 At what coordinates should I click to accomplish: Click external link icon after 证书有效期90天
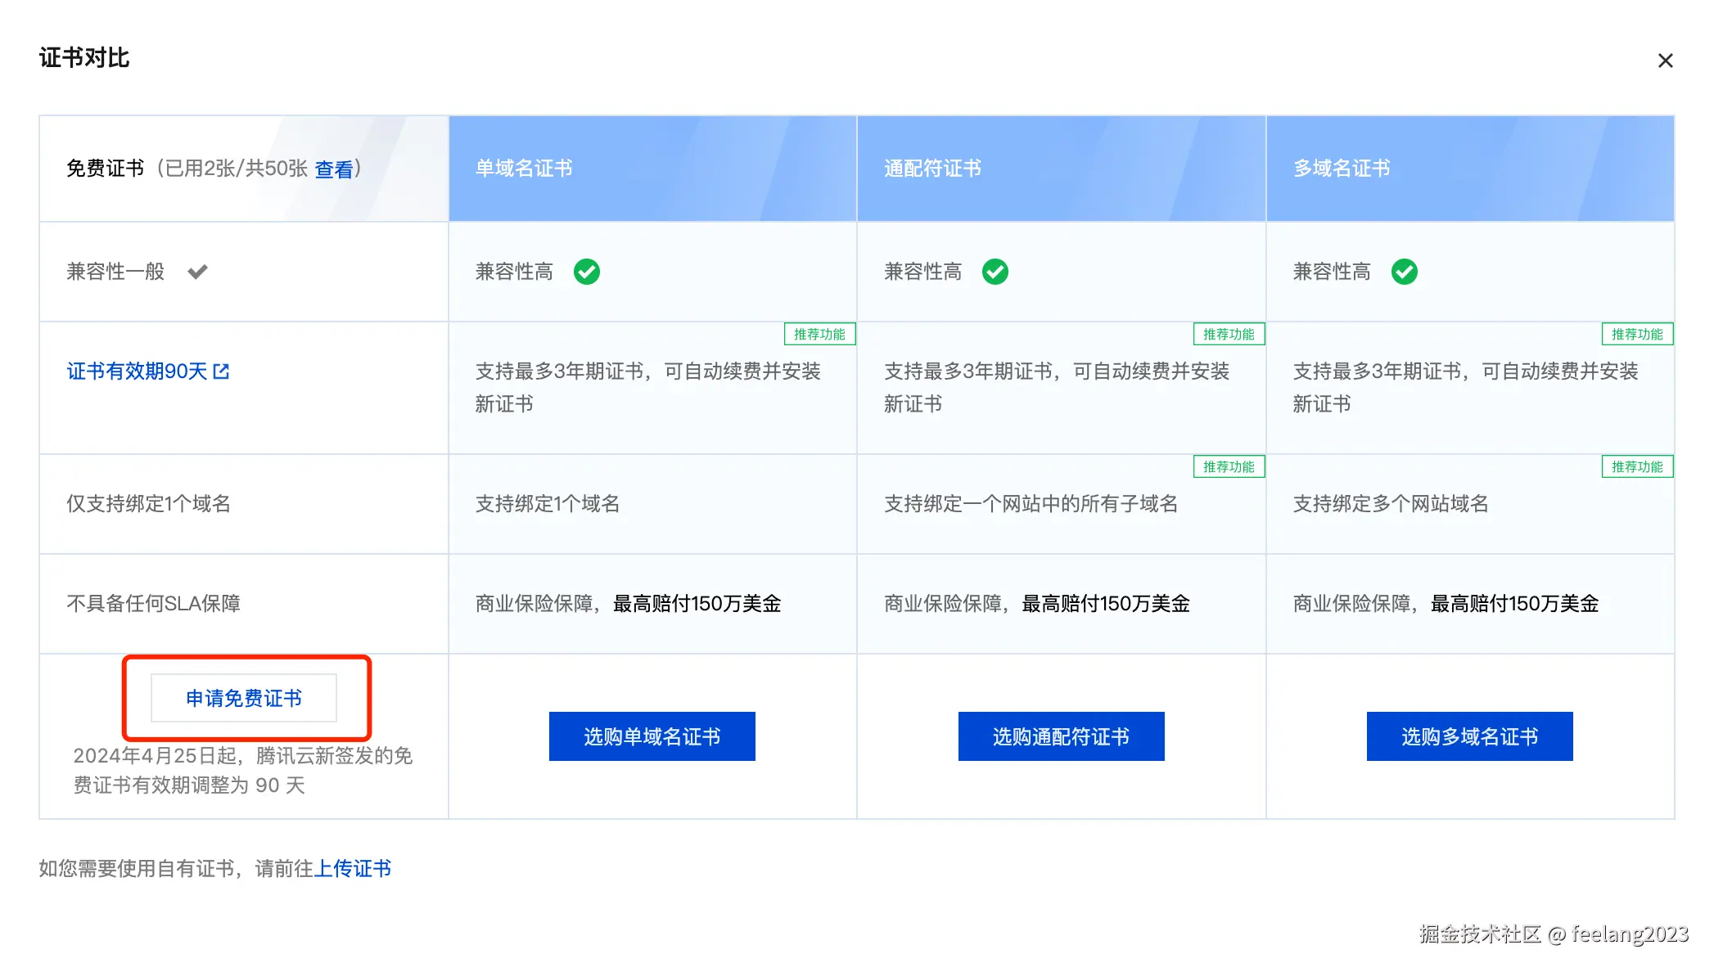click(x=221, y=371)
